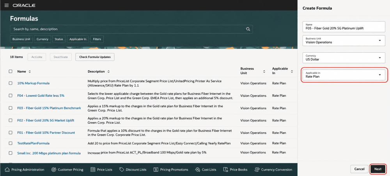Click the Discount Lists tag icon
This screenshot has height=176, width=390.
click(122, 169)
